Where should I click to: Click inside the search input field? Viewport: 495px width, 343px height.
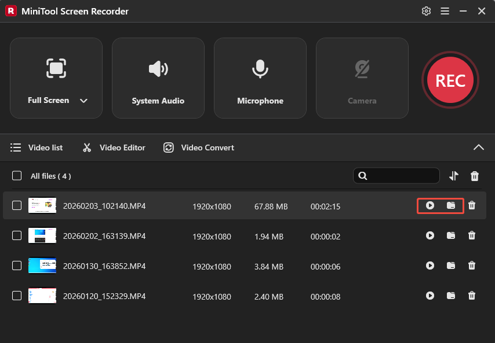coord(400,175)
